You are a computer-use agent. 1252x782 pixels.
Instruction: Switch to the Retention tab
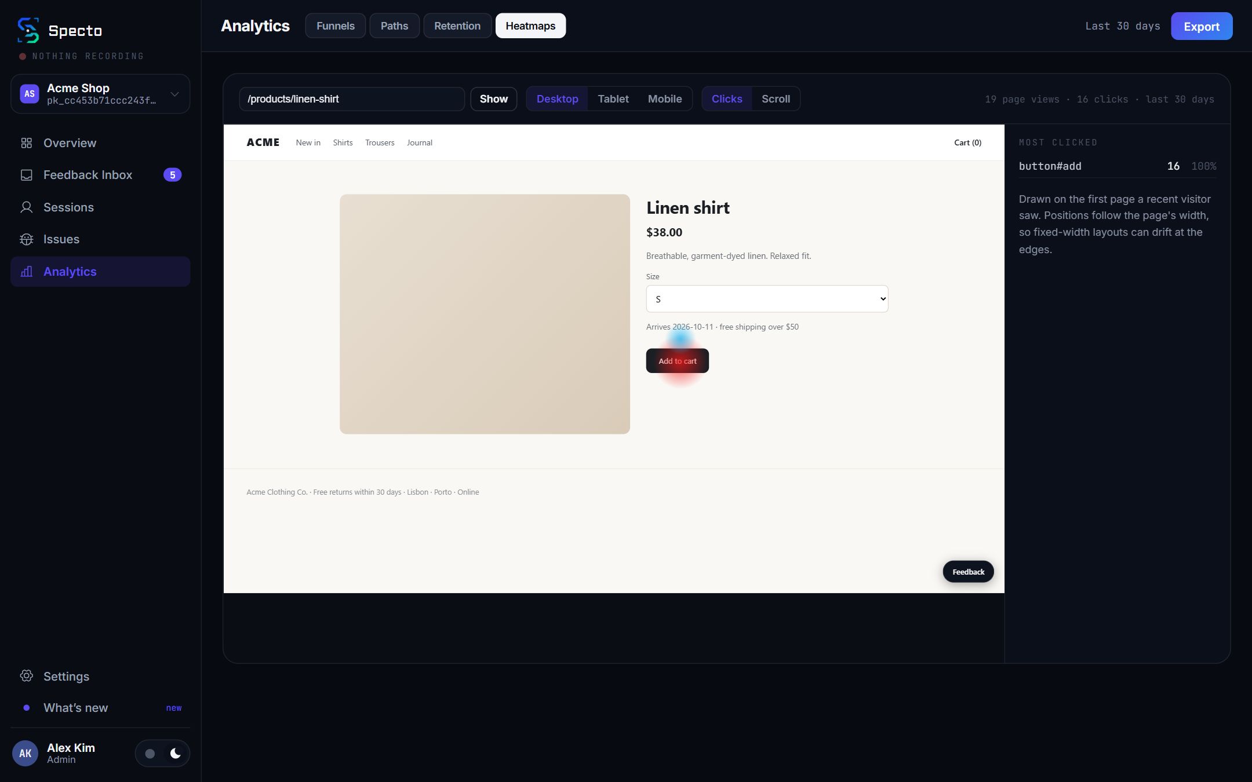(457, 26)
